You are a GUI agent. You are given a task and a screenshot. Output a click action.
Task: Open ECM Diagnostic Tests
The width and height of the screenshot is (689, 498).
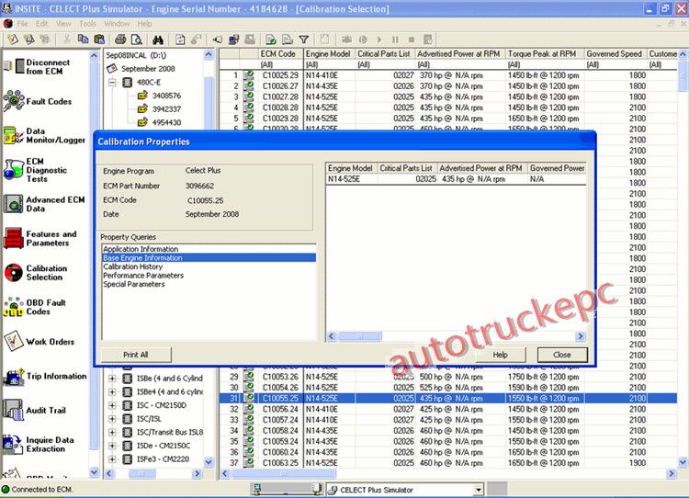click(x=36, y=170)
